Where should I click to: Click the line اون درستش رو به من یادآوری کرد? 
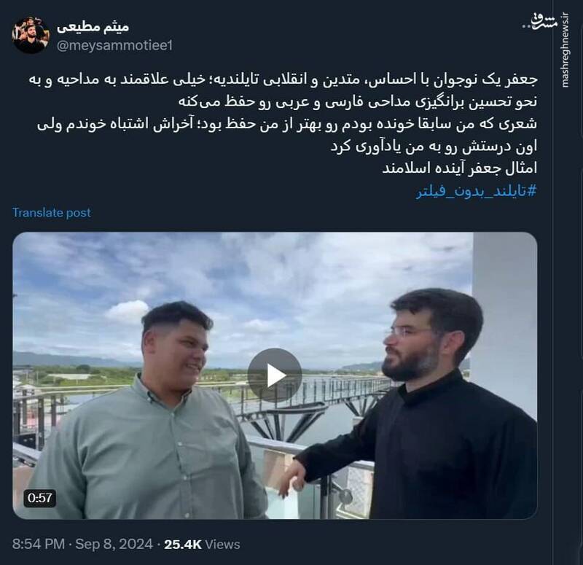point(434,147)
